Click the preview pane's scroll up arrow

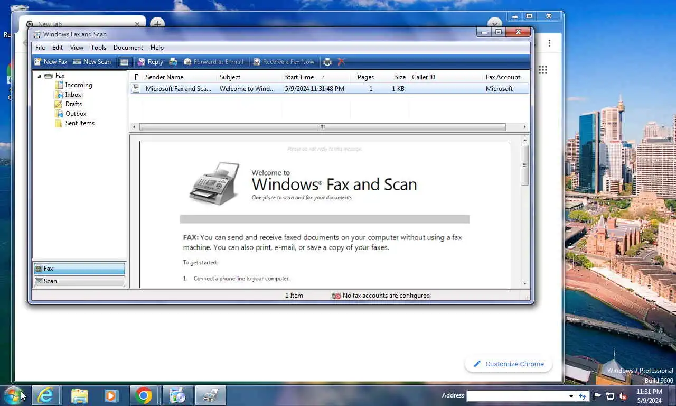coord(525,140)
